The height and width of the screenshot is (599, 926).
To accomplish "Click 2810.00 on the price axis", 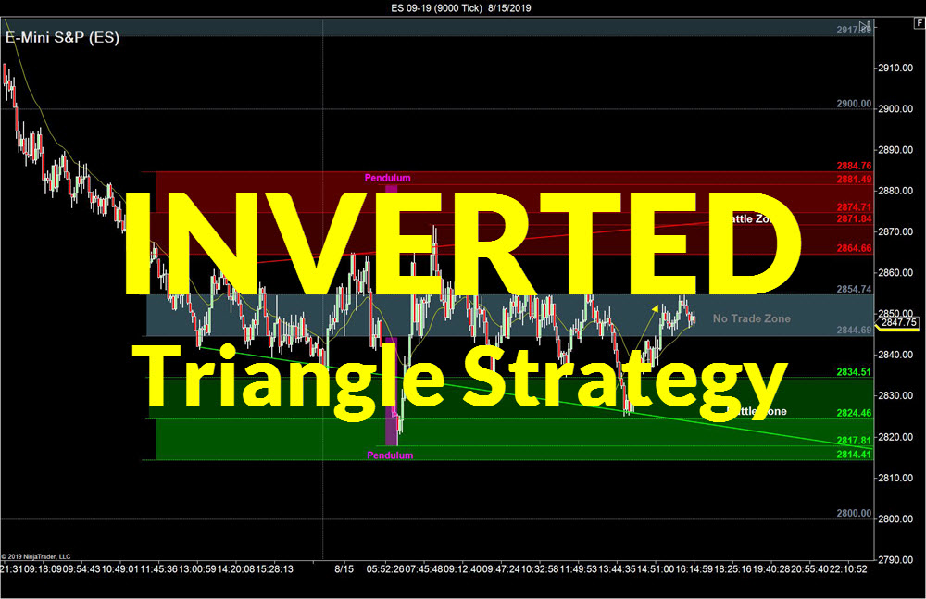I will point(895,478).
